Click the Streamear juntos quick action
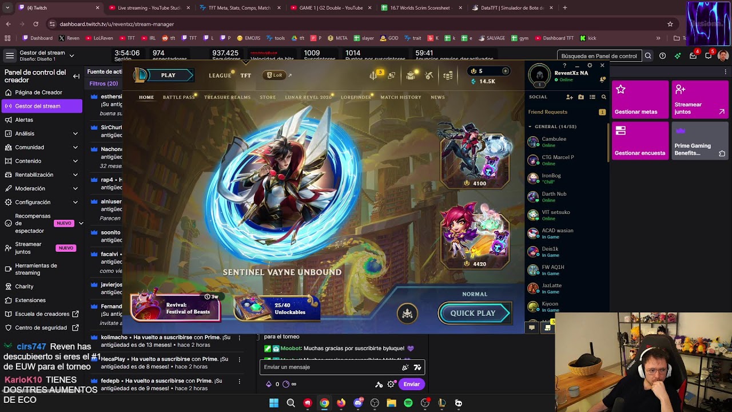This screenshot has width=732, height=412. pos(700,99)
